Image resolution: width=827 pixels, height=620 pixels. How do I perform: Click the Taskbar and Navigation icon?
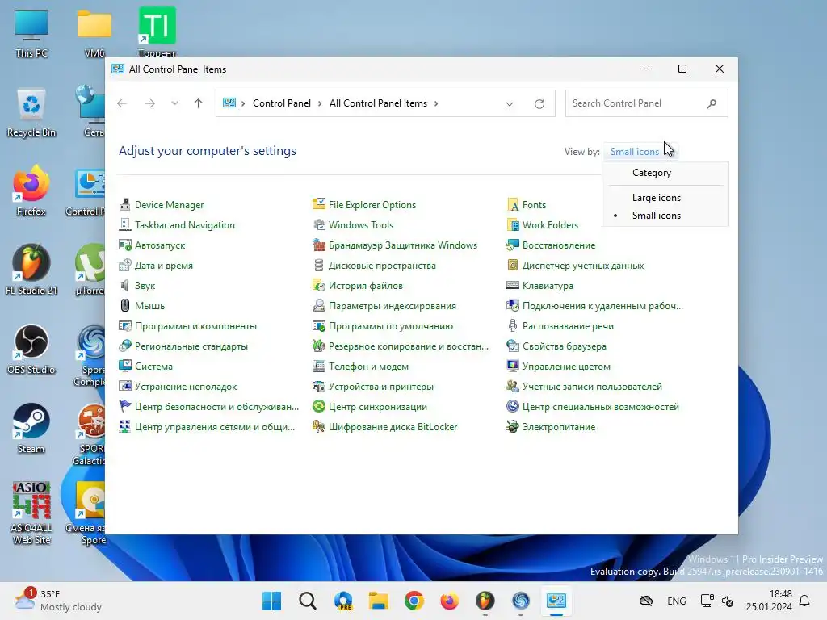124,224
